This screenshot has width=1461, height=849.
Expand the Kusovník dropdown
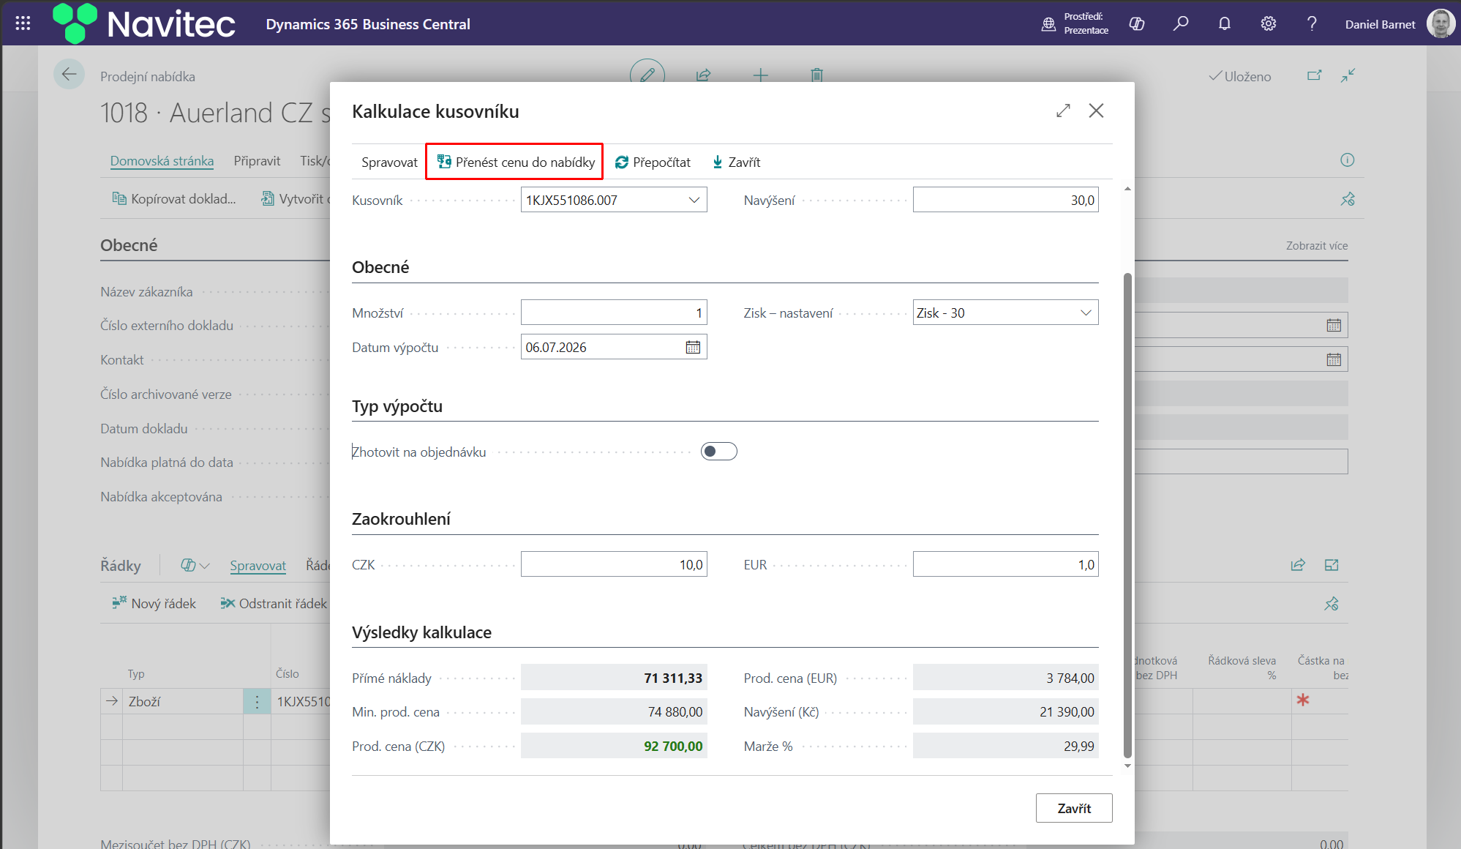click(x=694, y=200)
